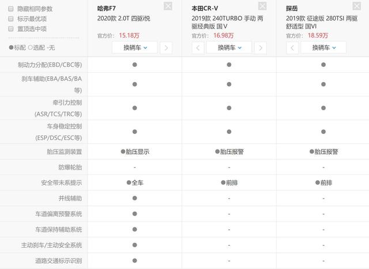Enable 置顶选中项 checkbox
Image resolution: width=369 pixels, height=269 pixels.
[11, 29]
